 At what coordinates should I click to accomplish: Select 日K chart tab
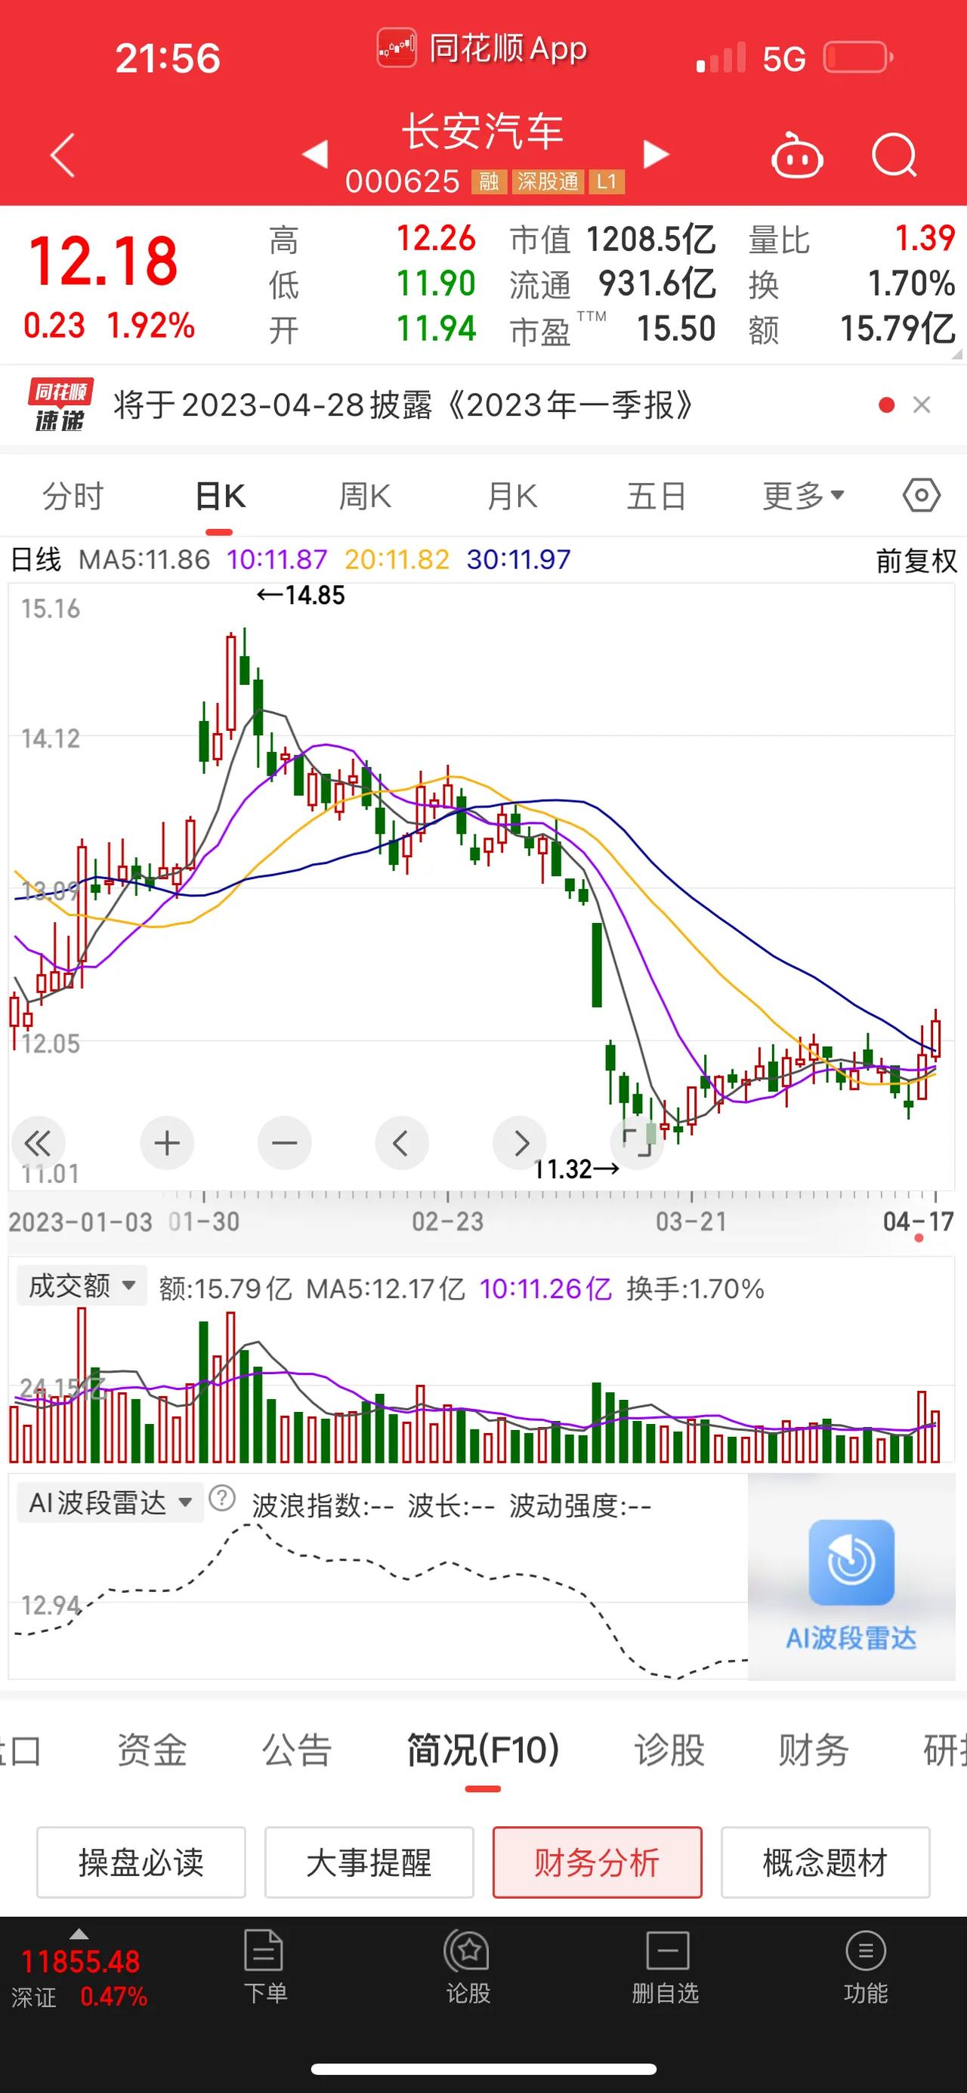point(219,496)
